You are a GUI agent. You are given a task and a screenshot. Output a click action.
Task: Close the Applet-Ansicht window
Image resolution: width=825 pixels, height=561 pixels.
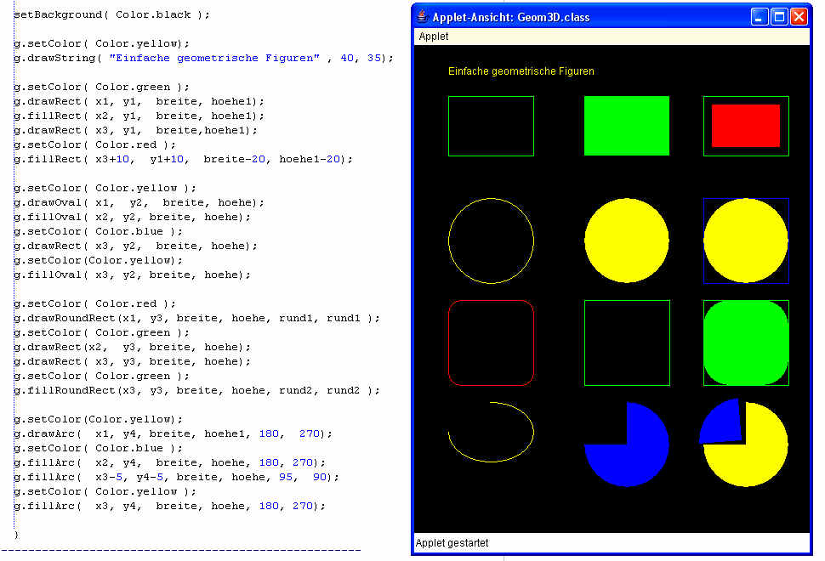[799, 17]
